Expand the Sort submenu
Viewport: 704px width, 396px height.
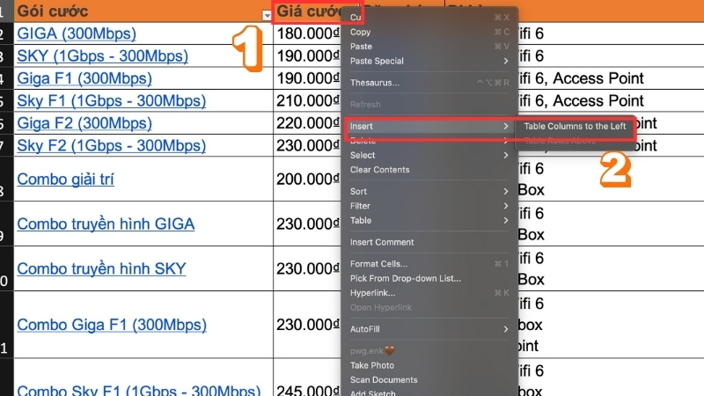(x=358, y=191)
